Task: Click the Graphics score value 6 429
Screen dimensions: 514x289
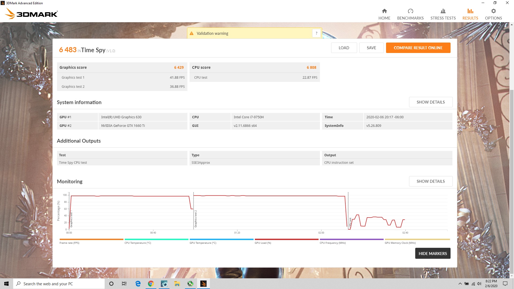Action: tap(179, 67)
